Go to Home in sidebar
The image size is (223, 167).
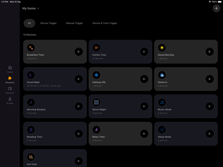coord(10,69)
